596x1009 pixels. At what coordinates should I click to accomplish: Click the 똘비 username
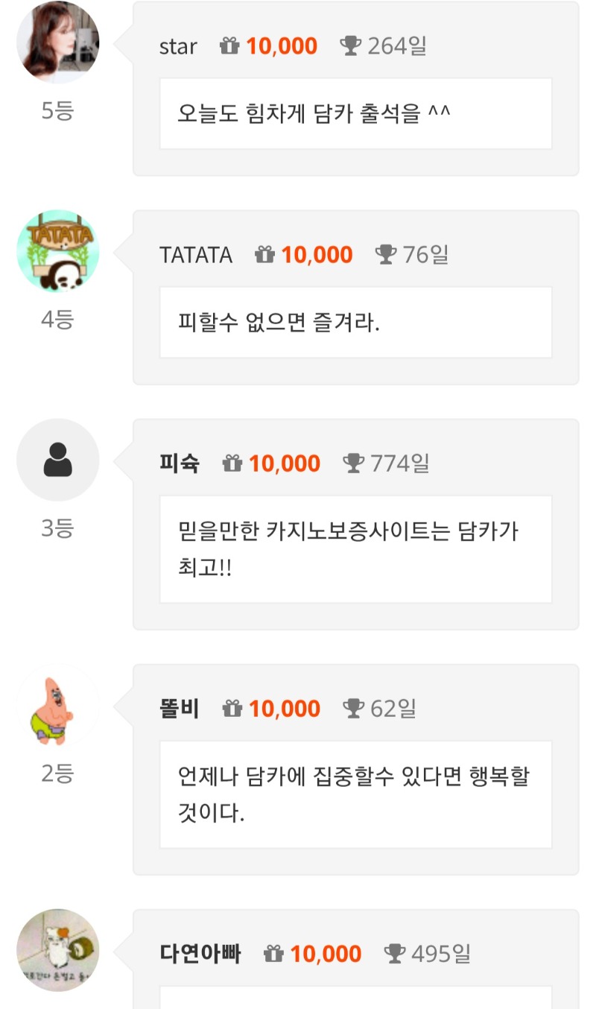click(x=180, y=709)
